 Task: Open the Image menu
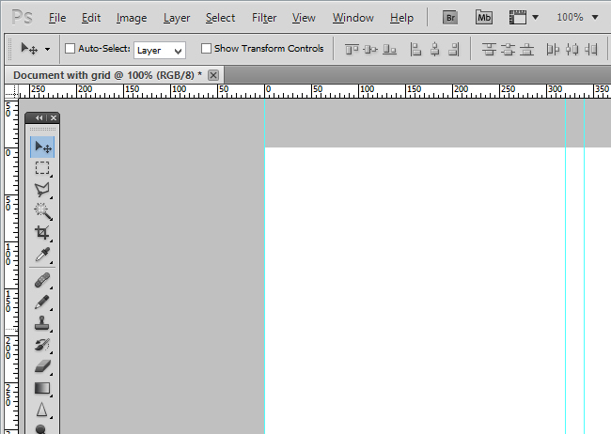132,18
